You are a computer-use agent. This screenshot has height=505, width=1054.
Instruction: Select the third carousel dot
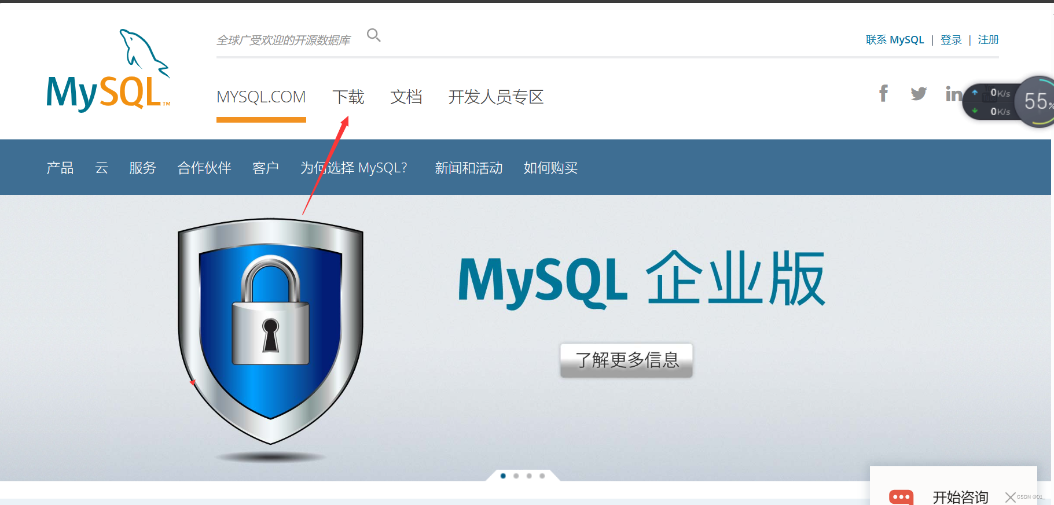[529, 476]
